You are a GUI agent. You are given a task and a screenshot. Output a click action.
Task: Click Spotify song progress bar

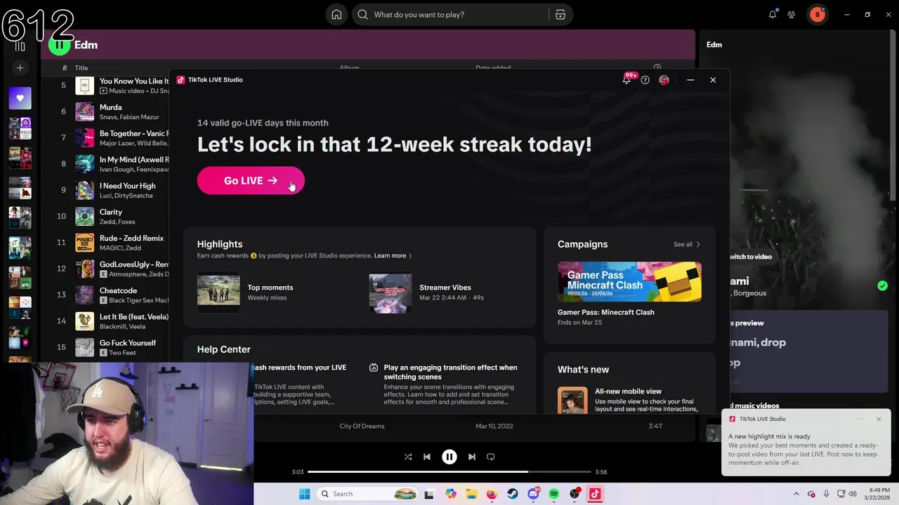(x=449, y=472)
